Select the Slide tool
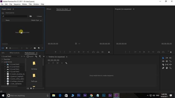This screenshot has width=175, height=98. tap(170, 65)
